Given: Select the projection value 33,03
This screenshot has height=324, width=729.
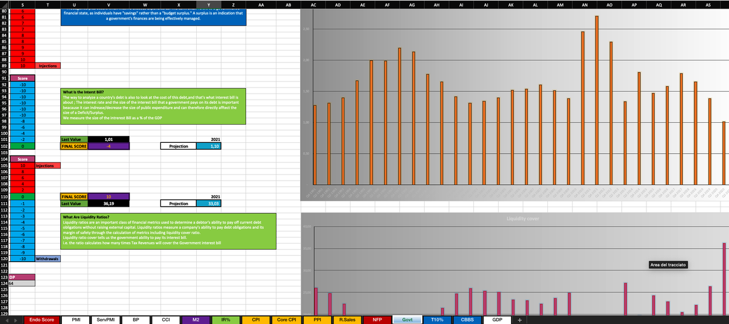Looking at the screenshot, I should coord(210,204).
